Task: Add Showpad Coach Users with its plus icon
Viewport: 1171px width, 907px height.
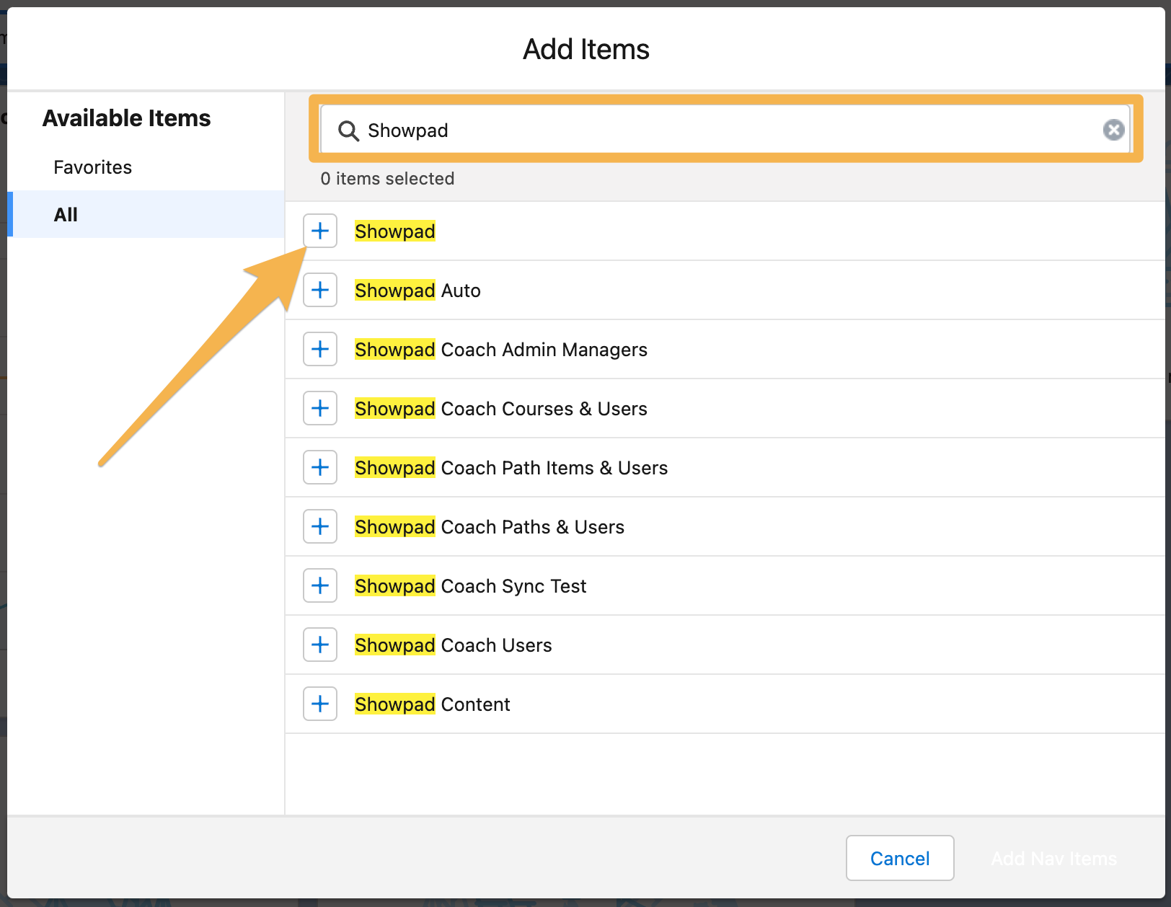Action: click(x=319, y=645)
